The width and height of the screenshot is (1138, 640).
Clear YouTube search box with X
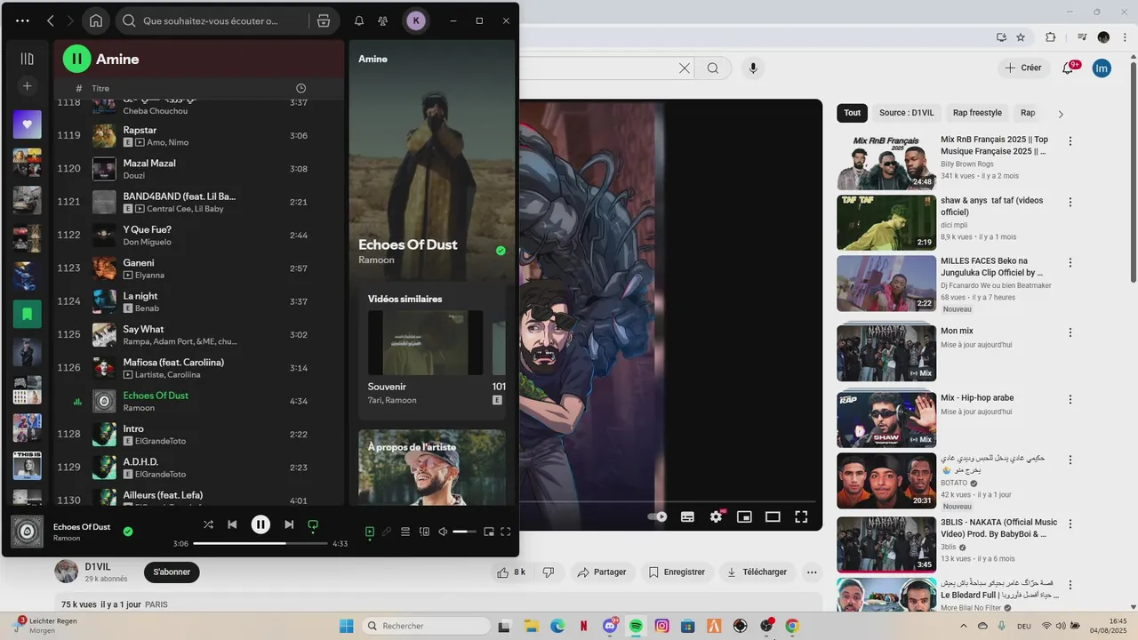[x=685, y=68]
